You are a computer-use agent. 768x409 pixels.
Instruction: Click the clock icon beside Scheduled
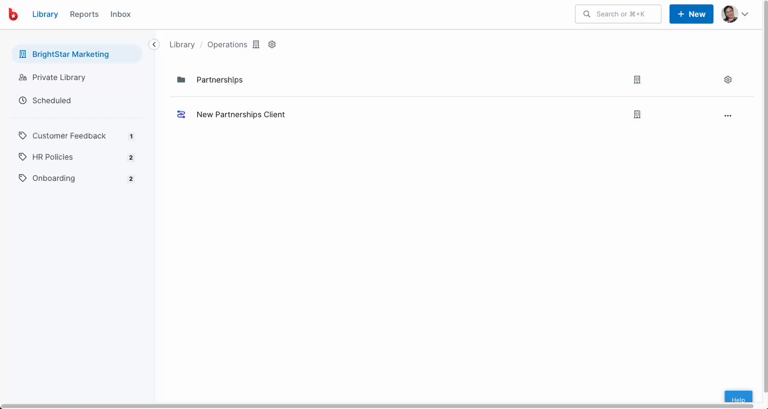[x=23, y=100]
